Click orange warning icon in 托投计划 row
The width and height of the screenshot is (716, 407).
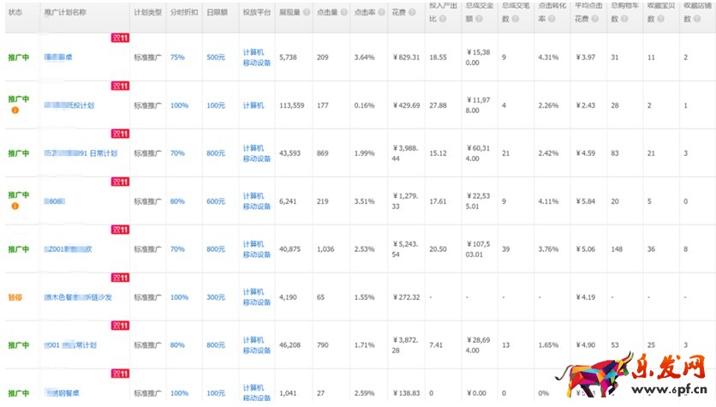click(x=15, y=111)
